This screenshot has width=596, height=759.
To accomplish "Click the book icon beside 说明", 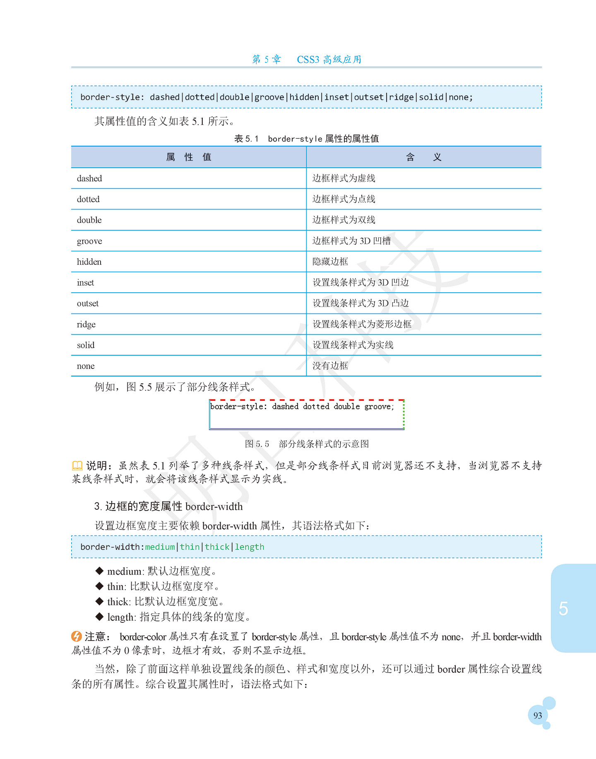I will [x=77, y=465].
